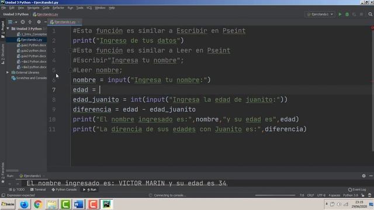Open the green Camtasia icon in taskbar
374x210 pixels.
pyautogui.click(x=65, y=204)
